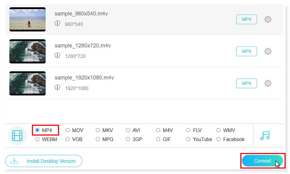This screenshot has width=290, height=174.
Task: Click info icon beside 1280*720 resolution
Action: (x=57, y=55)
